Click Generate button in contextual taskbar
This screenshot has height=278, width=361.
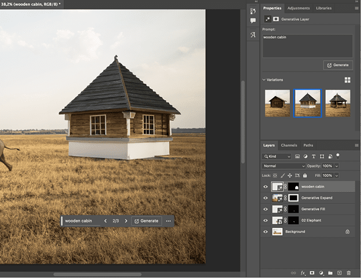[x=147, y=221]
